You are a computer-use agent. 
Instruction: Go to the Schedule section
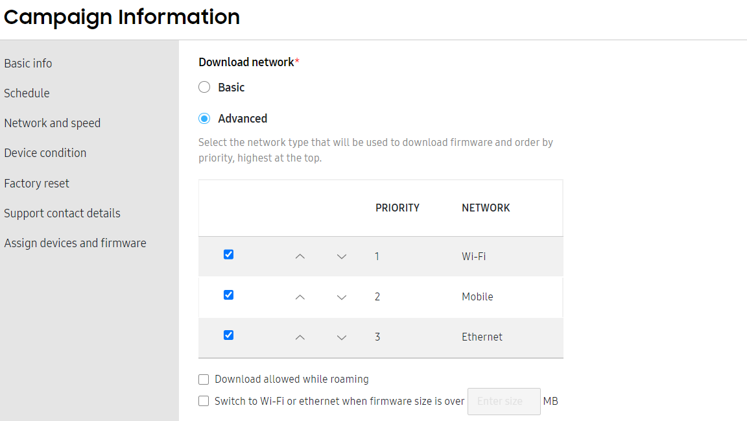(x=27, y=93)
